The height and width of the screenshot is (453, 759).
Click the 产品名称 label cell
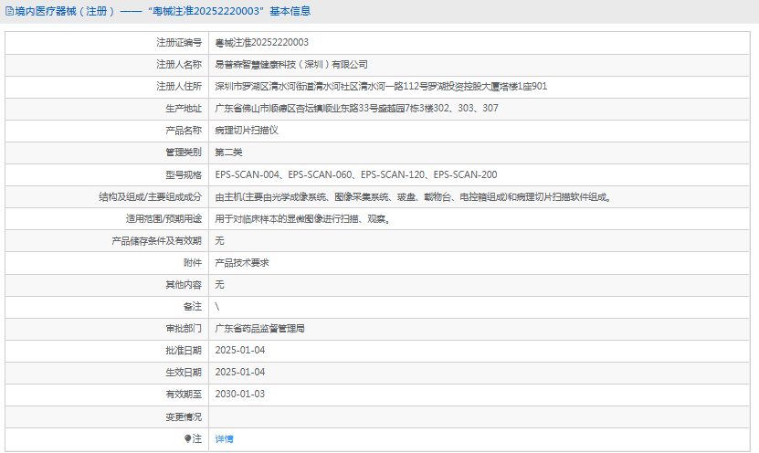107,131
